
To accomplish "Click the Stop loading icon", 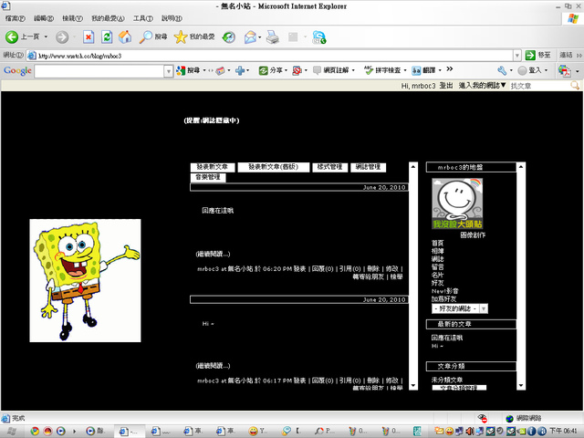I will [x=89, y=36].
